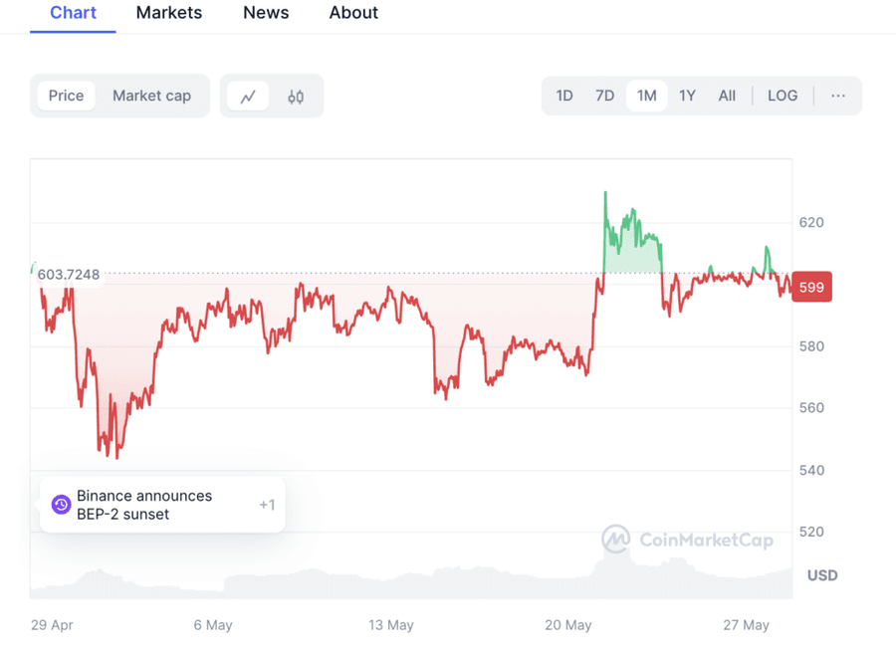The width and height of the screenshot is (896, 658).
Task: Select the 1D timeframe
Action: click(564, 95)
